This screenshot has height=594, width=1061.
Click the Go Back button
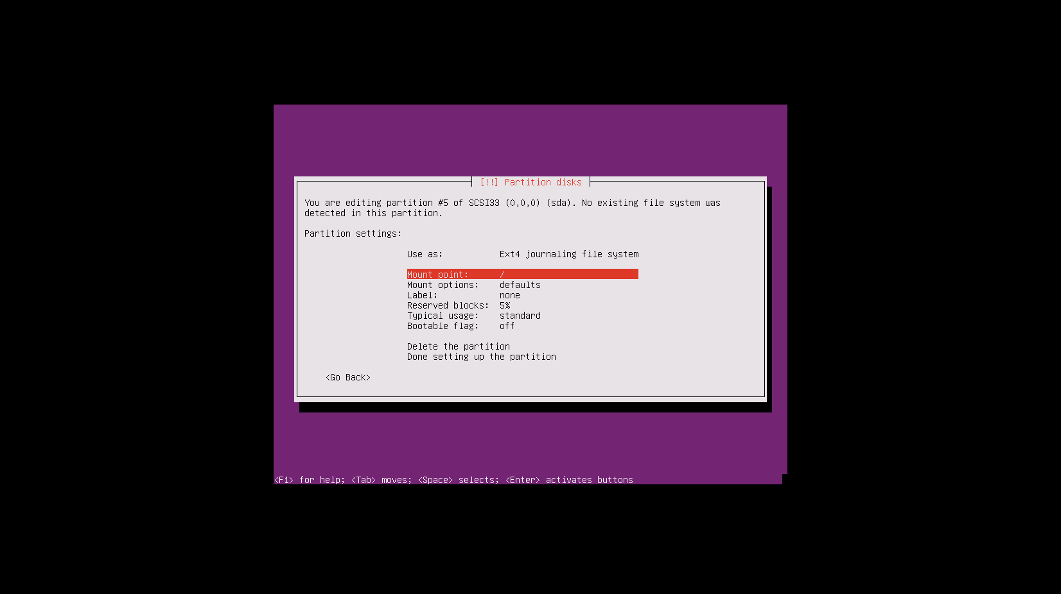click(x=348, y=377)
